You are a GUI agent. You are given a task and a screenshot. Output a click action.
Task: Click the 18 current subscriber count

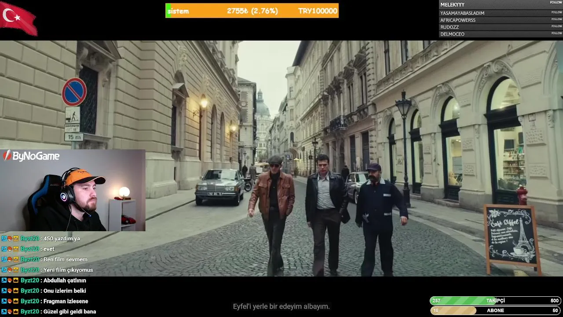[x=436, y=310]
